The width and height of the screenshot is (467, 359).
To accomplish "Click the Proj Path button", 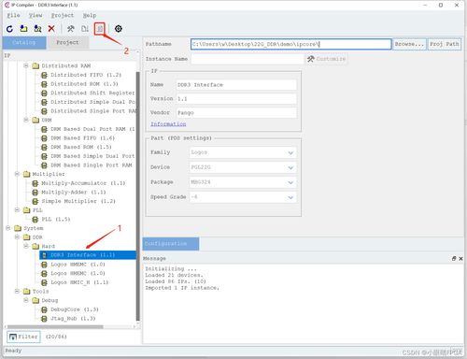I will [x=445, y=44].
